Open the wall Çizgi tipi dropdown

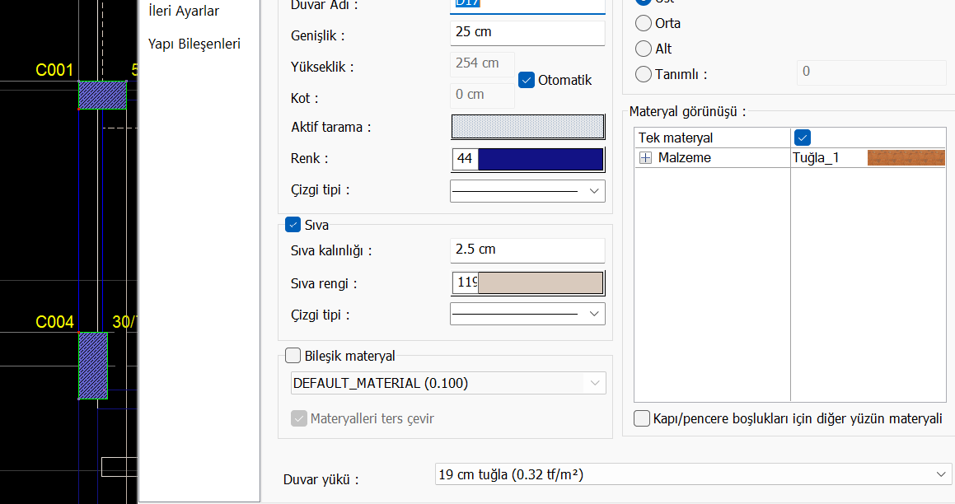(x=527, y=191)
